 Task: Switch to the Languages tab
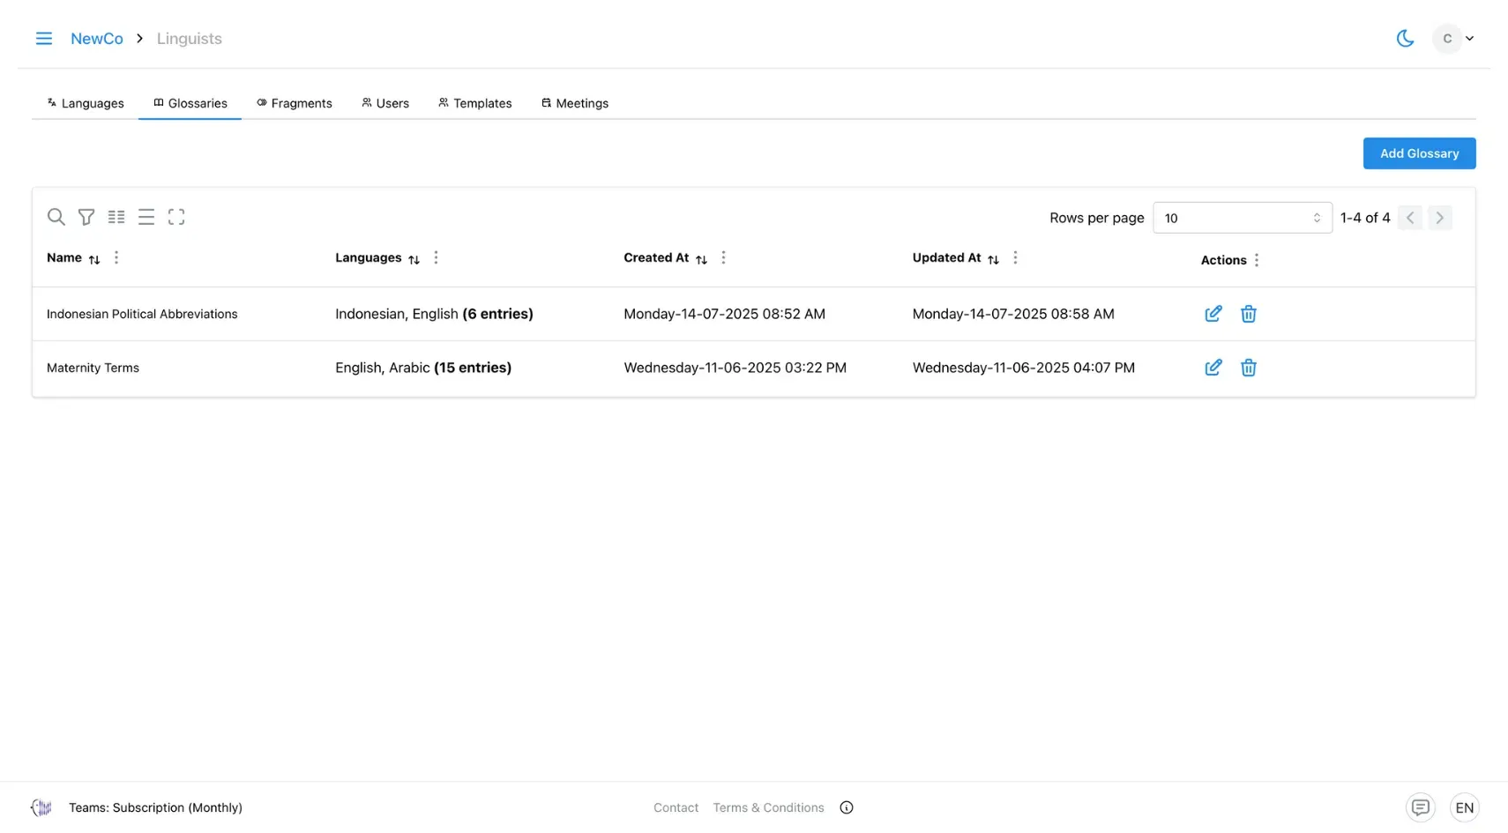86,103
